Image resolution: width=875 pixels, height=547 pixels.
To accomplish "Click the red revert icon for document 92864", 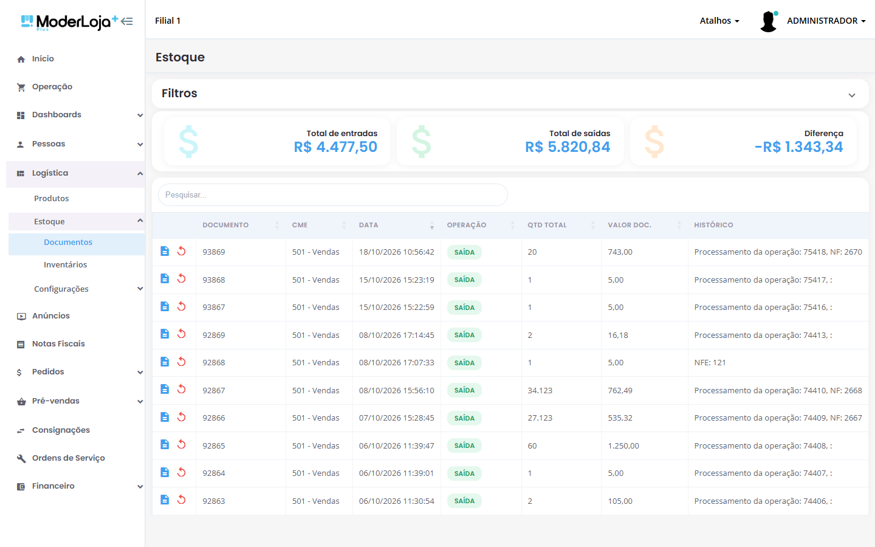I will pyautogui.click(x=181, y=472).
